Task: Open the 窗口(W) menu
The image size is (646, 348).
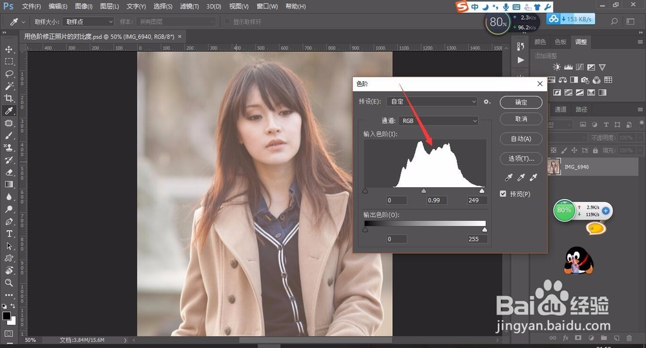Action: [267, 6]
